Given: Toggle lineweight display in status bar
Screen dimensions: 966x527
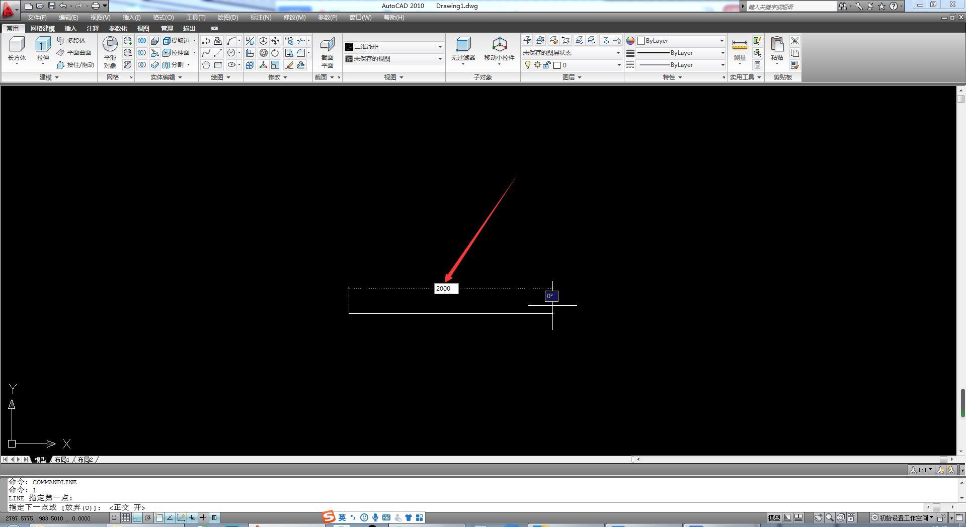Looking at the screenshot, I should point(203,517).
